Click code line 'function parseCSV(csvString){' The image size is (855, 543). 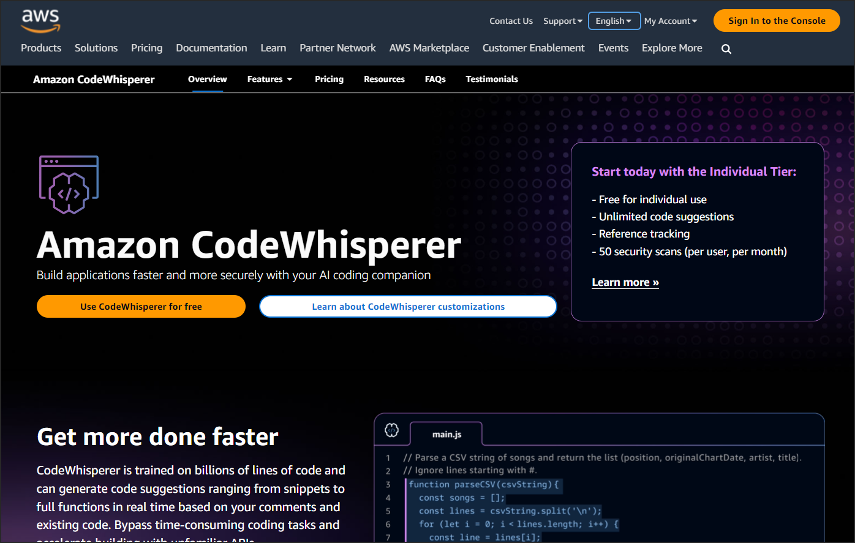tap(484, 484)
